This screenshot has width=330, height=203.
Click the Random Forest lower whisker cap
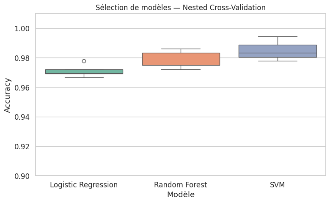(x=181, y=69)
